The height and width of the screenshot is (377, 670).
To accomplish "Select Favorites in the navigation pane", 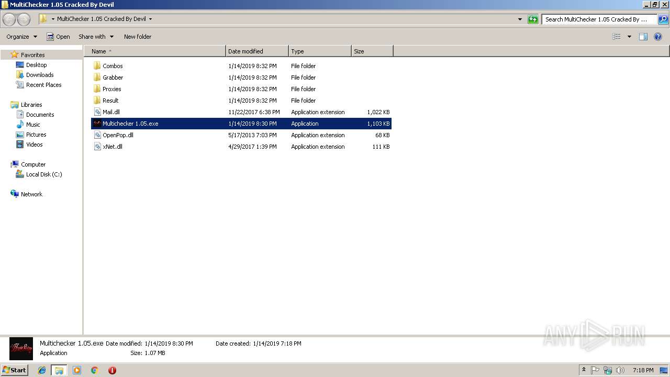I will [x=32, y=55].
